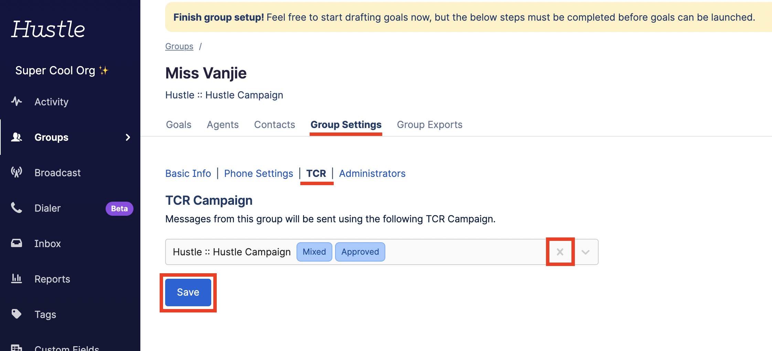
Task: Click the Reports bar chart icon
Action: (x=16, y=279)
